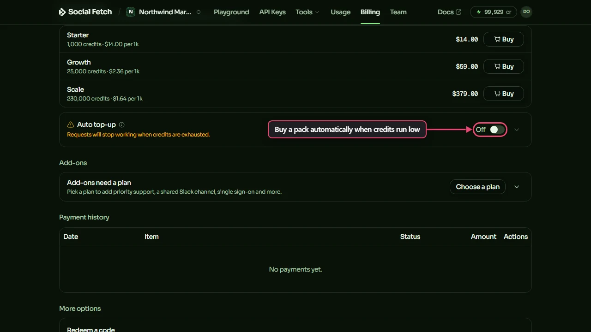Click the Social Fetch brand name
This screenshot has width=591, height=332.
90,12
